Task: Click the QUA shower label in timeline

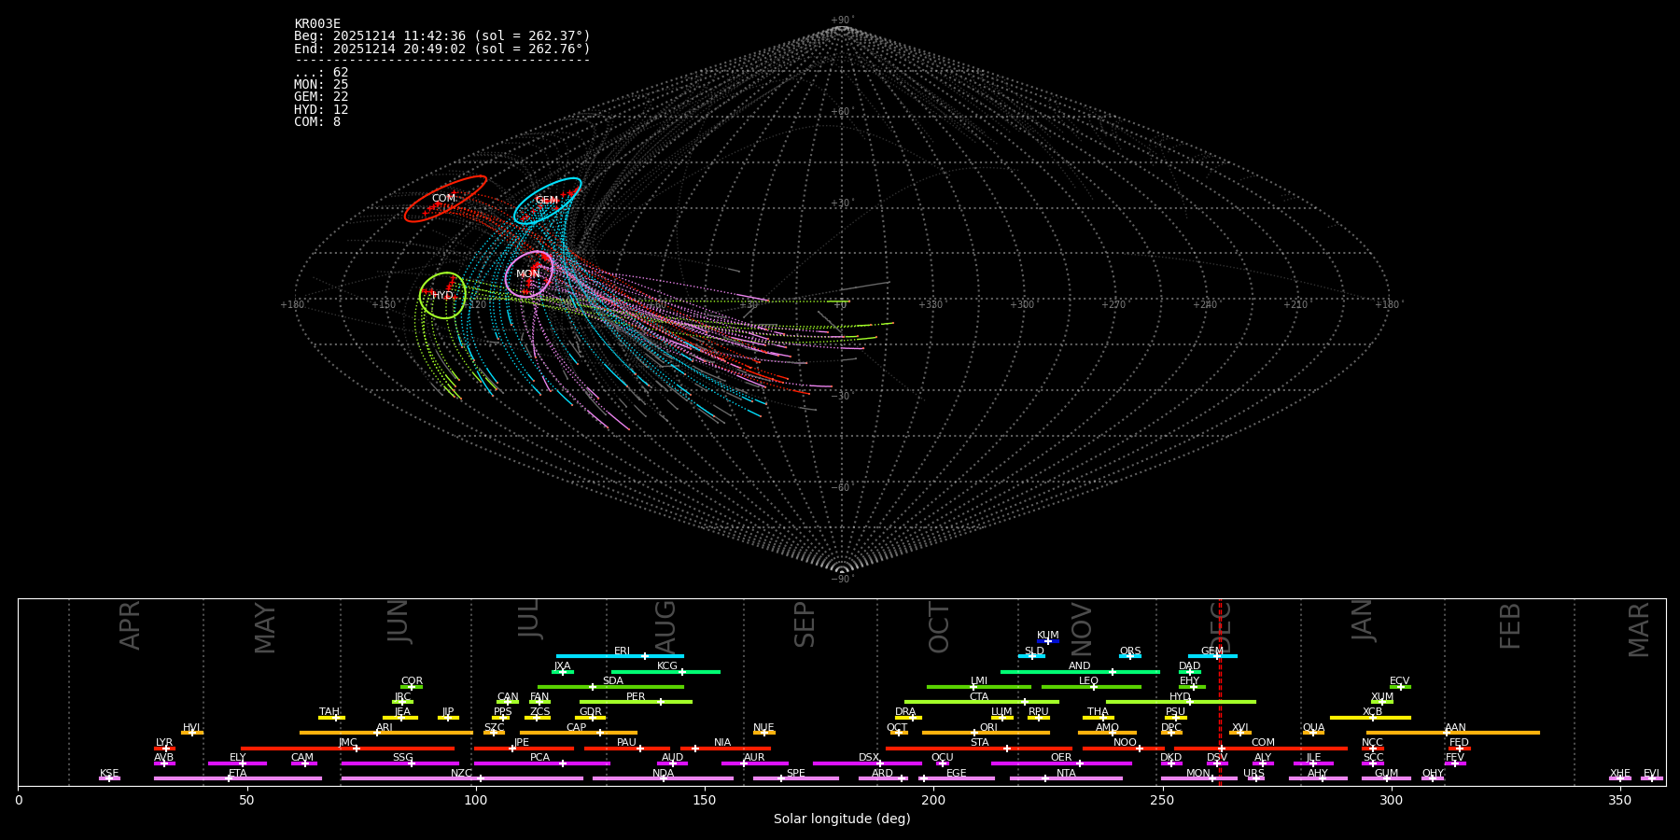Action: click(x=1313, y=728)
